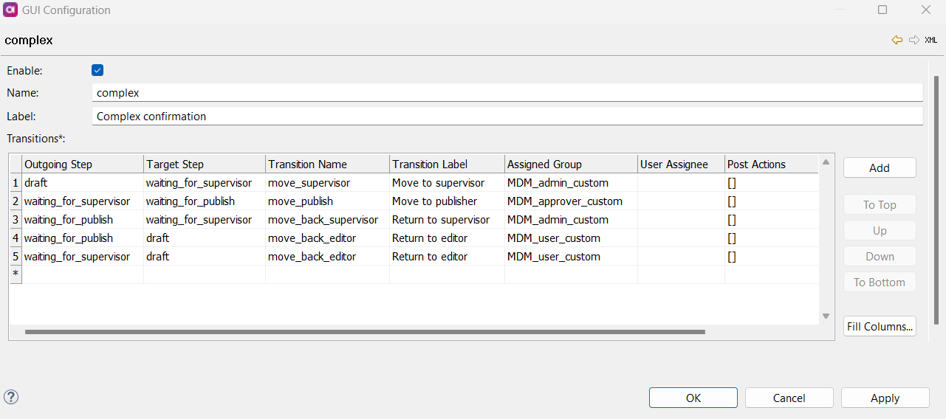946x419 pixels.
Task: Toggle the Enable checkbox
Action: [x=97, y=70]
